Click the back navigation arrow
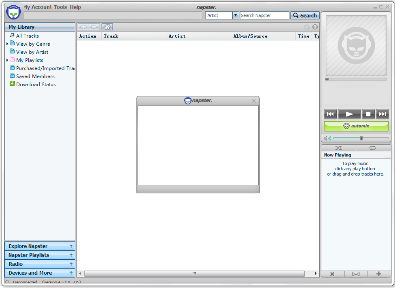Screen dimensions: 395x288 83,27
